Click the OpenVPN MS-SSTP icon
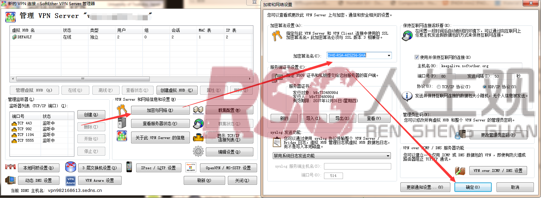The width and height of the screenshot is (541, 198). coord(191,167)
